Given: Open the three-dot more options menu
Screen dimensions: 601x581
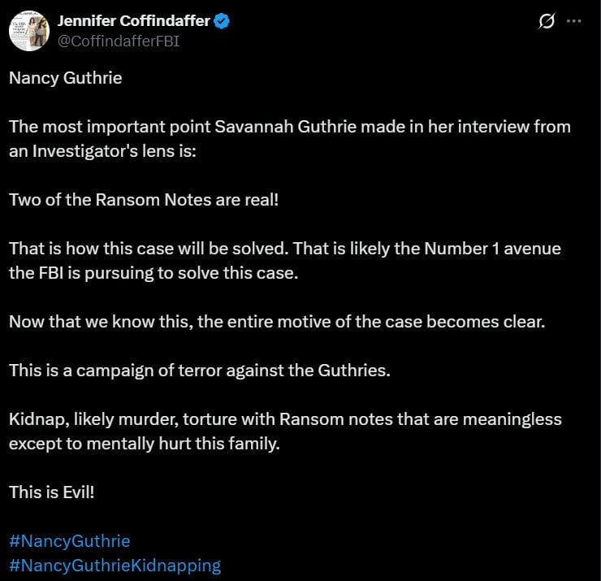Looking at the screenshot, I should click(x=573, y=23).
